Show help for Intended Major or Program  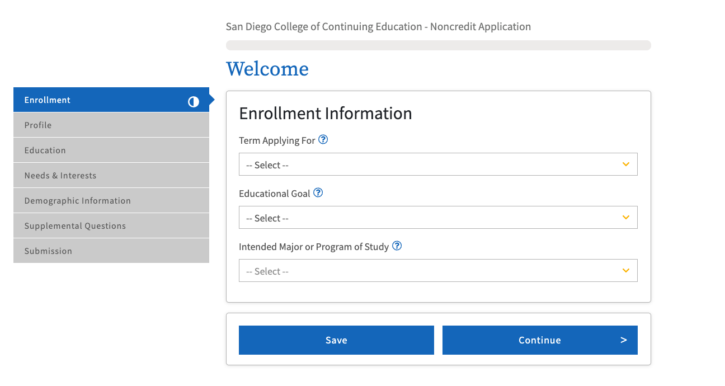tap(397, 246)
